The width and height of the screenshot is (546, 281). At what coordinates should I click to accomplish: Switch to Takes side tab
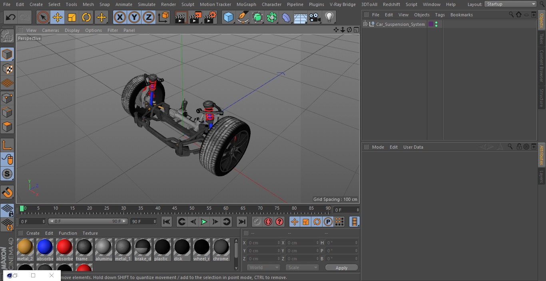point(542,39)
